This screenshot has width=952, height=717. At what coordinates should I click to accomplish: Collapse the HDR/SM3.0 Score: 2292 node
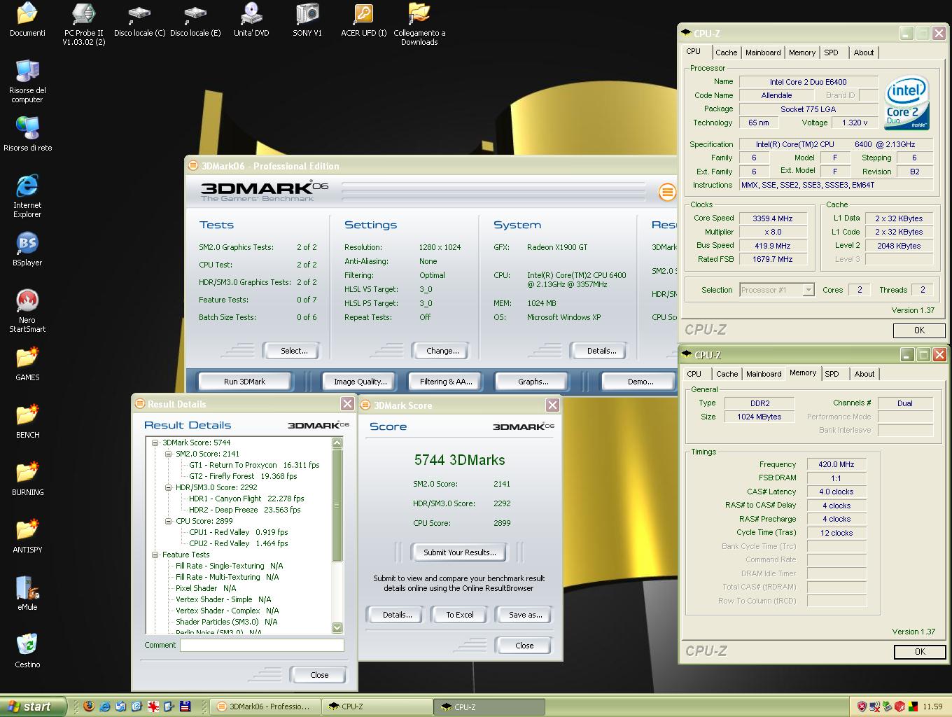169,487
